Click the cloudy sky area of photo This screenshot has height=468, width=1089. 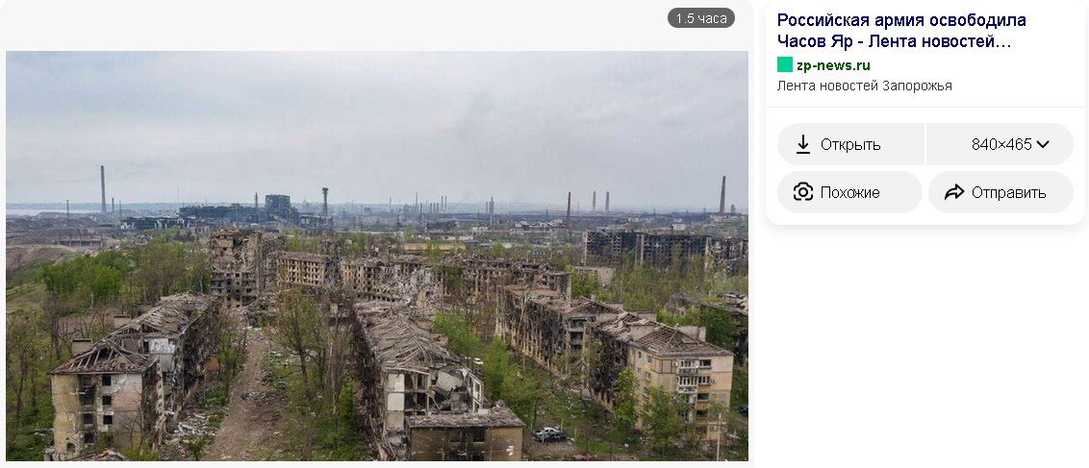coord(377,118)
